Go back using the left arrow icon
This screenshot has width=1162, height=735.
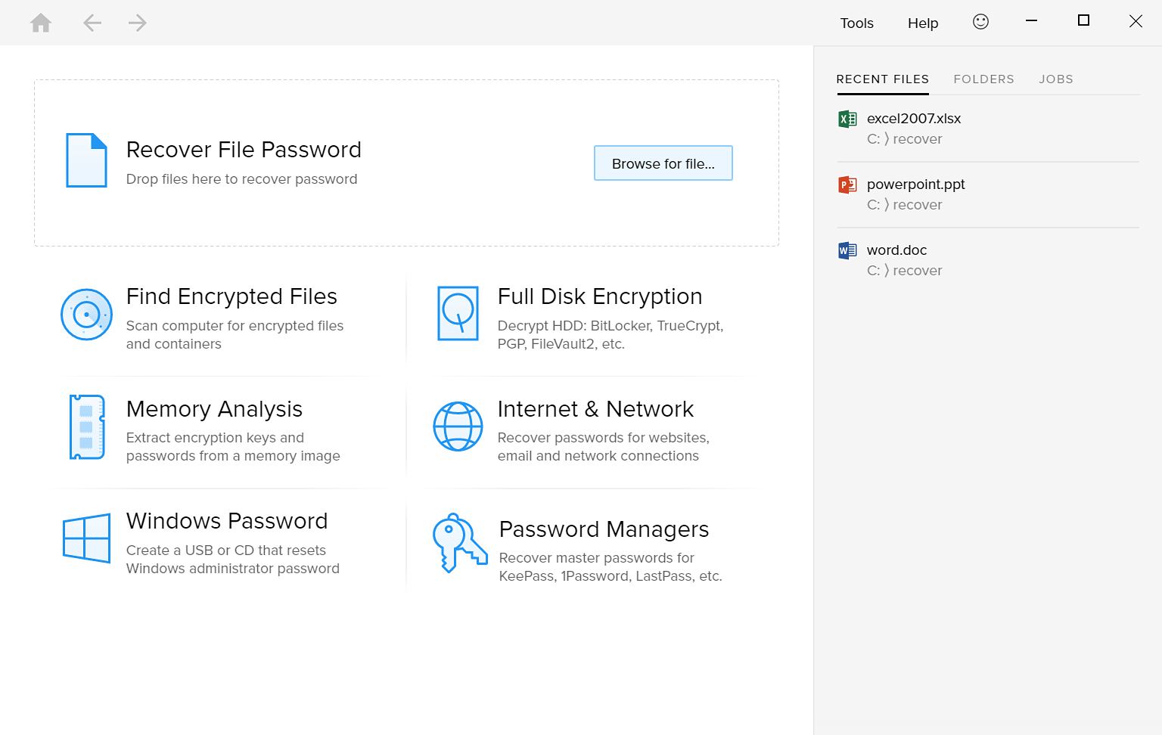[x=92, y=23]
